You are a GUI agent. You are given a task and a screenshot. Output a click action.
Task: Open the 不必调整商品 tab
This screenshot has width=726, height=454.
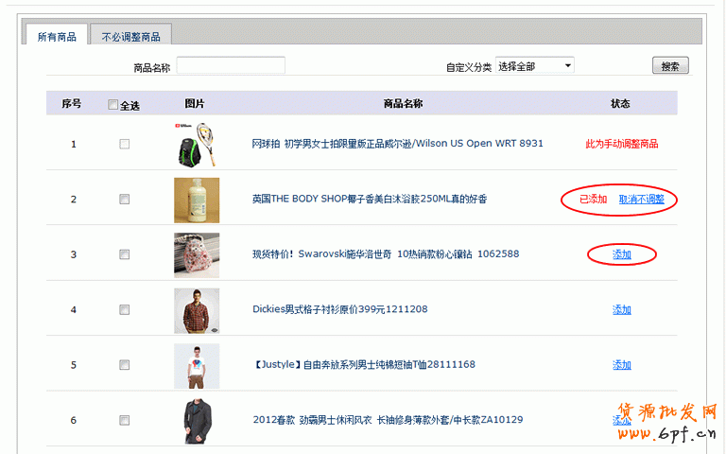(x=130, y=37)
